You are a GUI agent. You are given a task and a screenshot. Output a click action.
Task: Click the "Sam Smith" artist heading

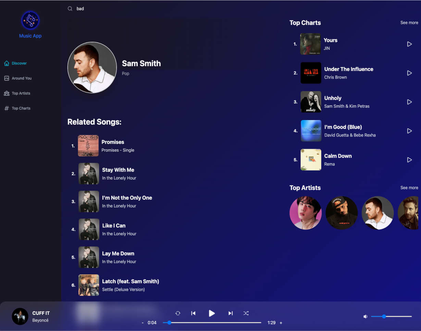141,63
